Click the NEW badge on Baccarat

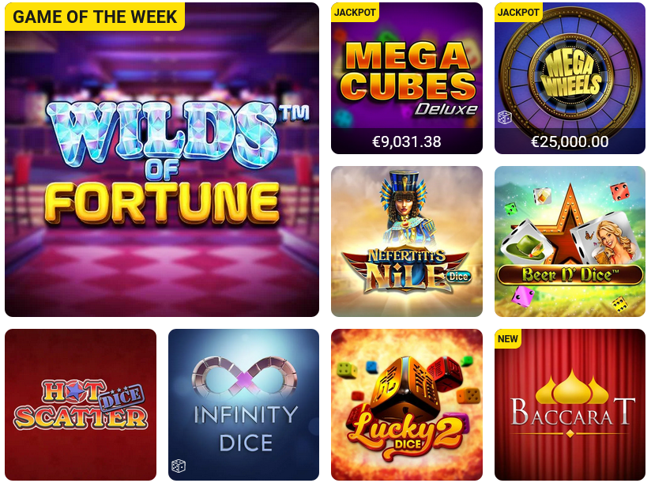point(507,339)
